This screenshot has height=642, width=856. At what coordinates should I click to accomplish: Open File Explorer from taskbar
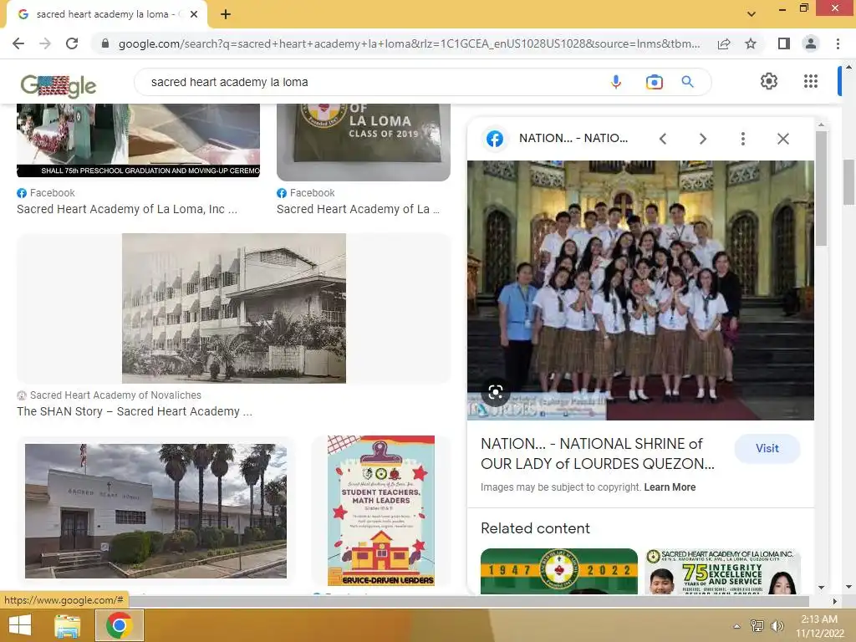(67, 625)
